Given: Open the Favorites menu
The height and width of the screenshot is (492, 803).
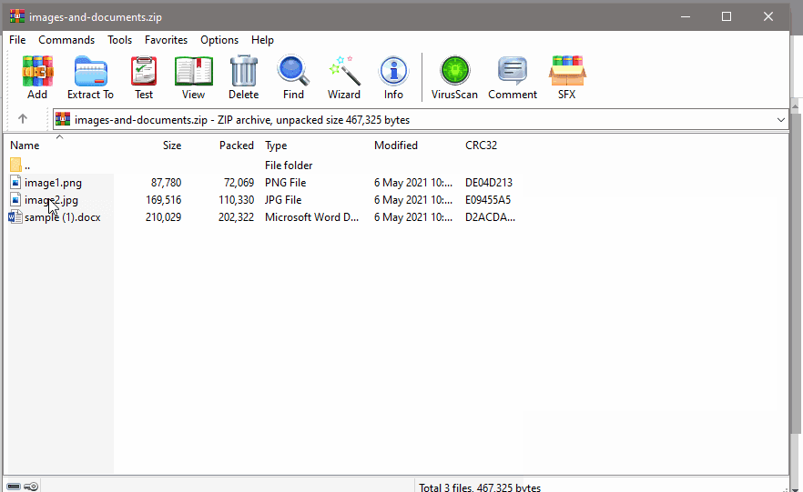Looking at the screenshot, I should pyautogui.click(x=166, y=40).
